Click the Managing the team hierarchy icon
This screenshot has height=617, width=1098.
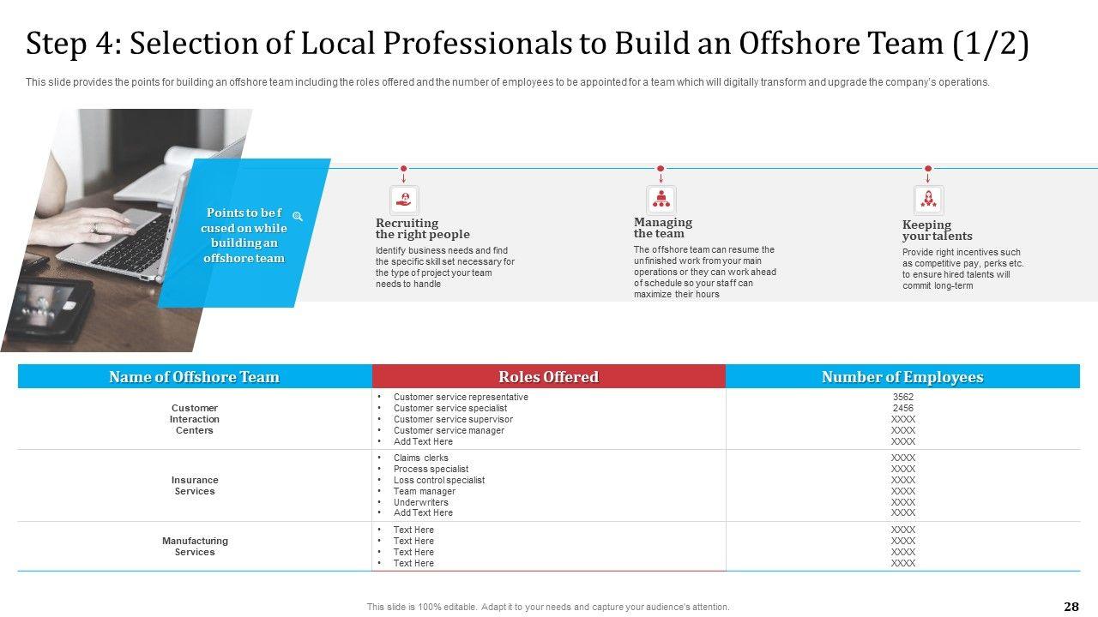click(661, 200)
